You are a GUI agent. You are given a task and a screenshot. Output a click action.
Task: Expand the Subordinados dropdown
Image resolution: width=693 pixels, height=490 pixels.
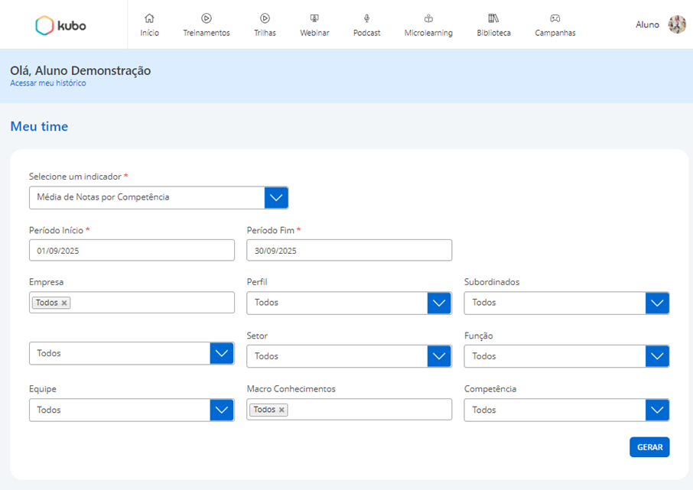click(656, 303)
